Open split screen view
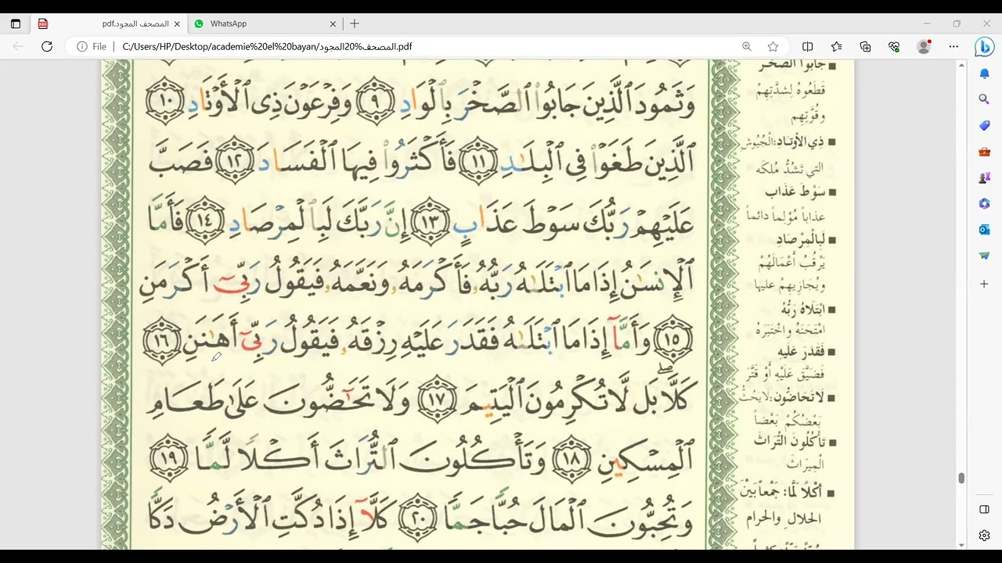This screenshot has height=563, width=1002. pos(808,47)
